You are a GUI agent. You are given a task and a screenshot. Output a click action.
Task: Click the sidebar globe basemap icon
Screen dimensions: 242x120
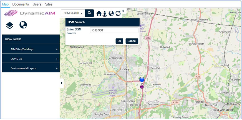coord(23,25)
